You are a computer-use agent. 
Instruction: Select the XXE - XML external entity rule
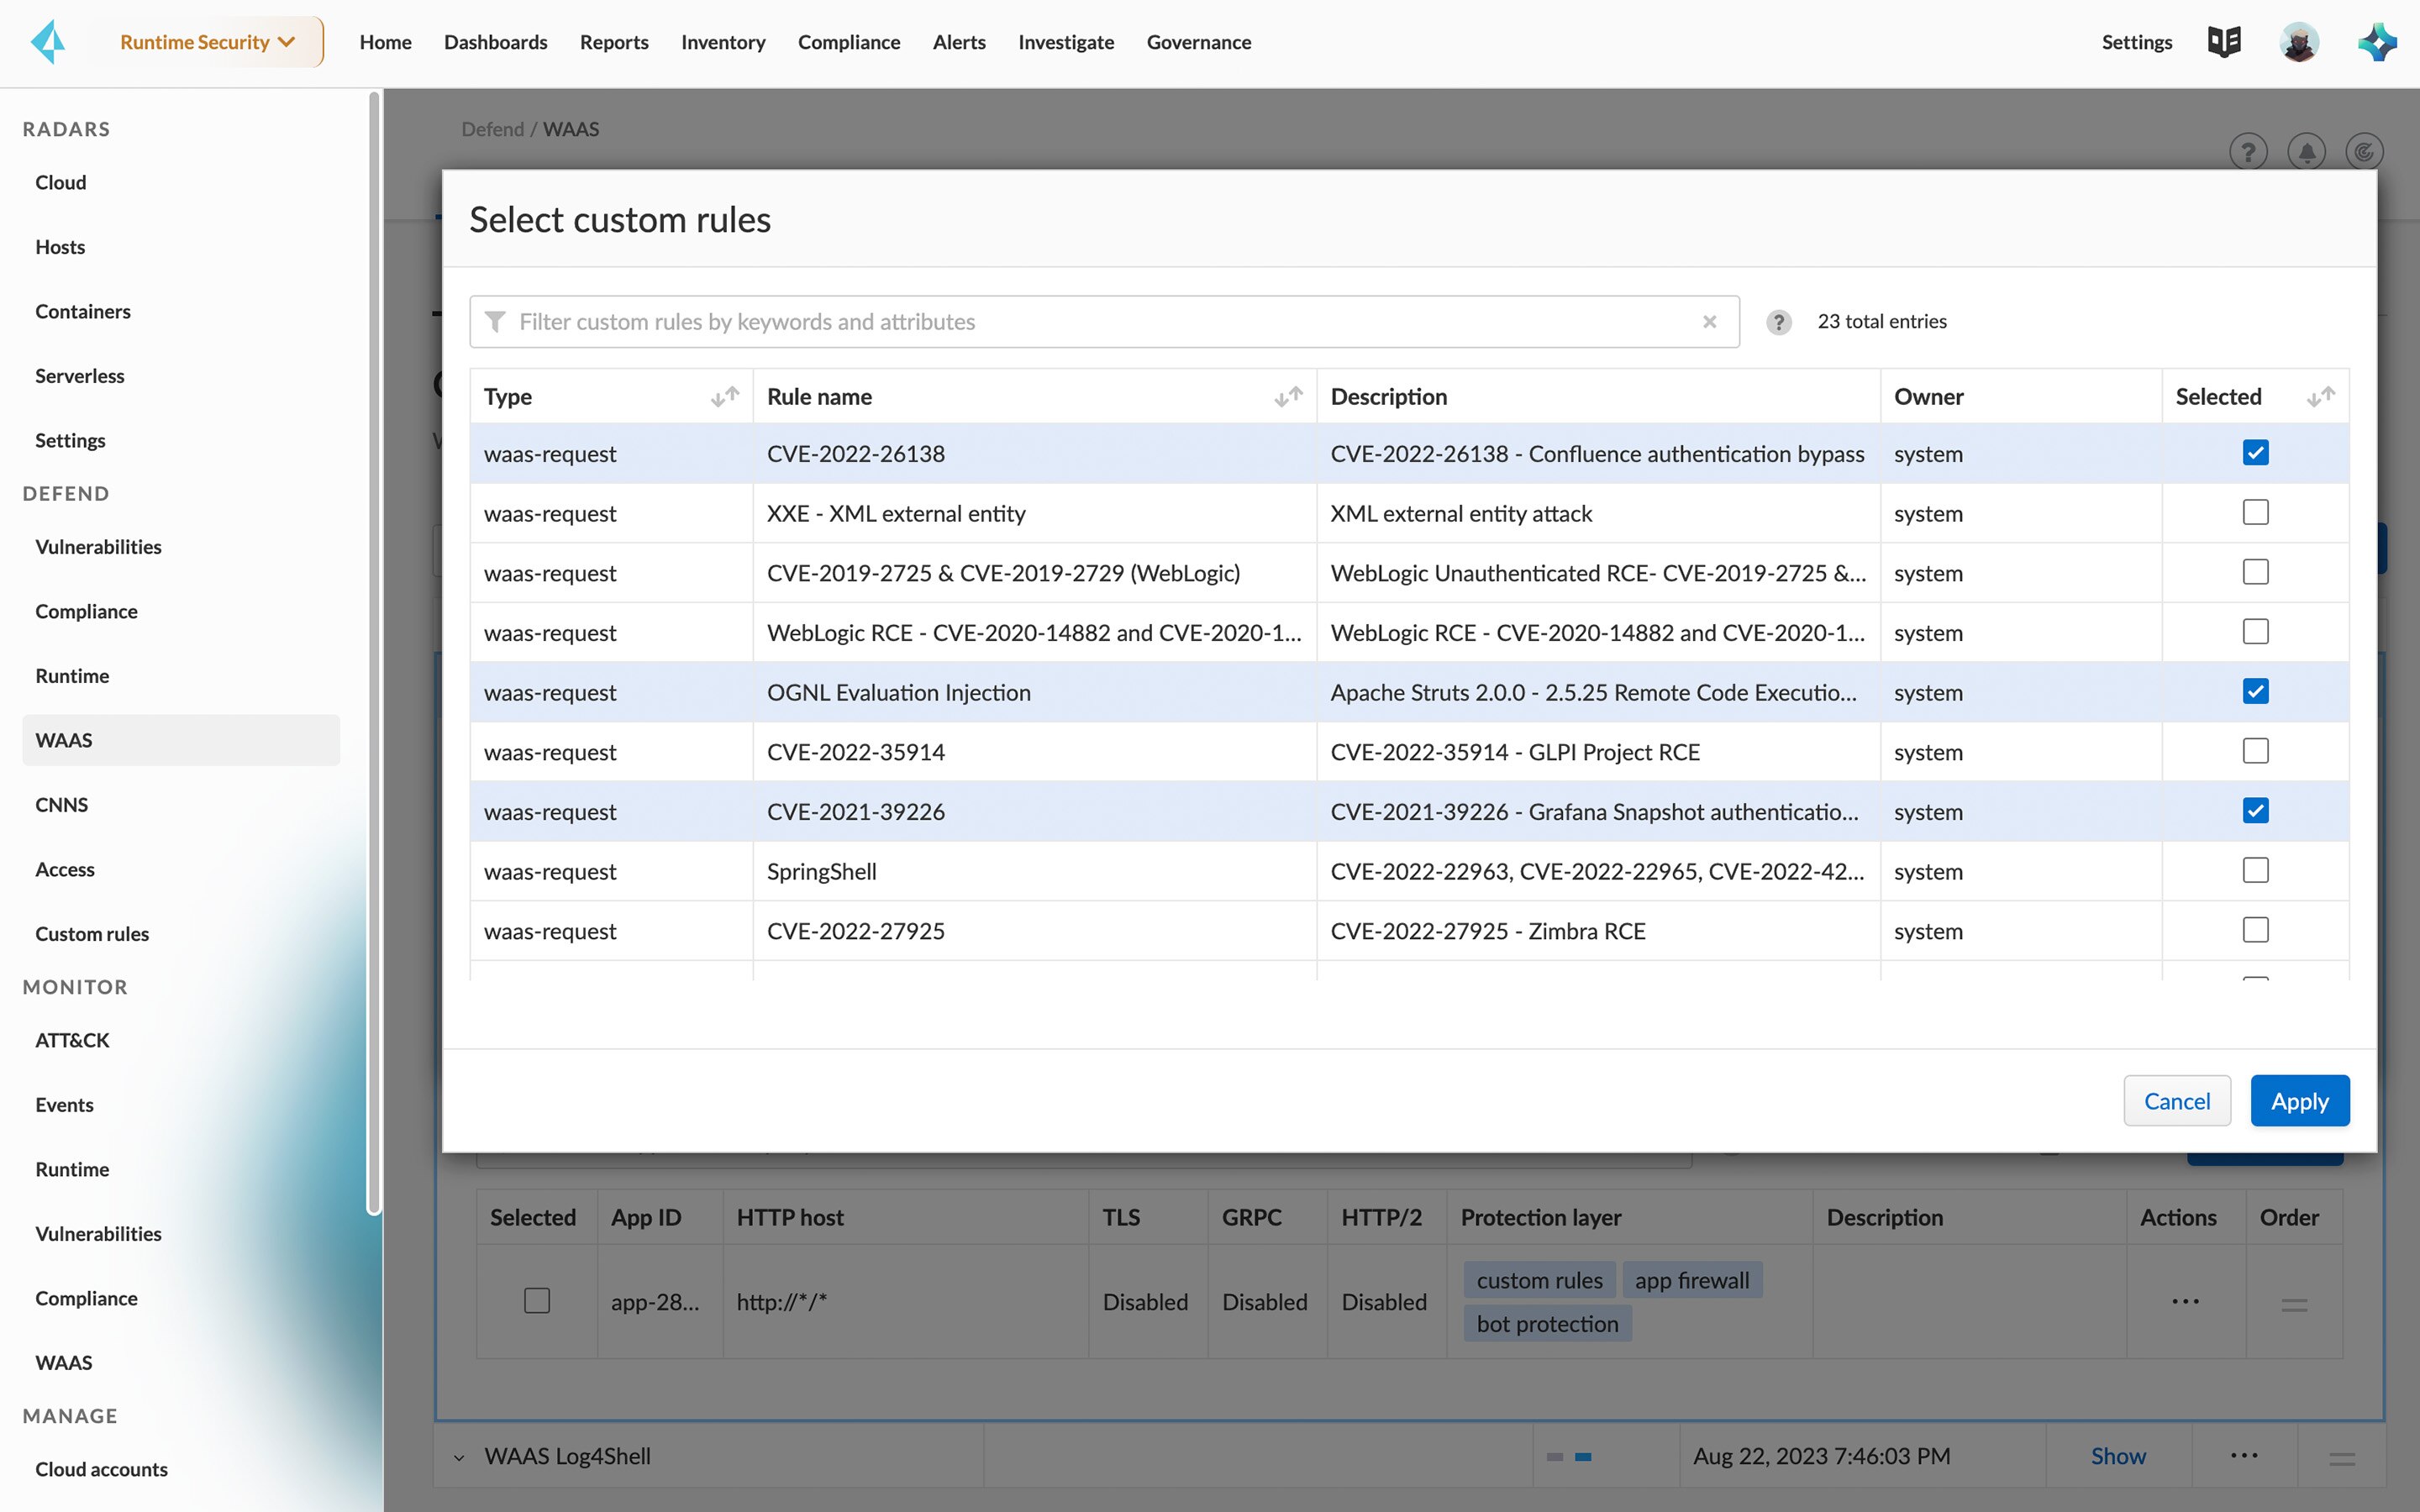point(2256,512)
